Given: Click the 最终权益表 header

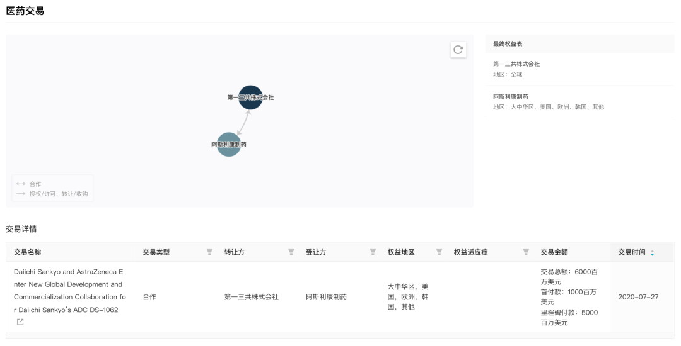Looking at the screenshot, I should (508, 44).
